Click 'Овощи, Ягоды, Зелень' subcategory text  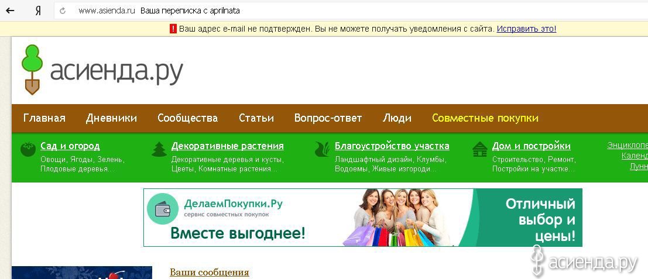click(x=83, y=159)
